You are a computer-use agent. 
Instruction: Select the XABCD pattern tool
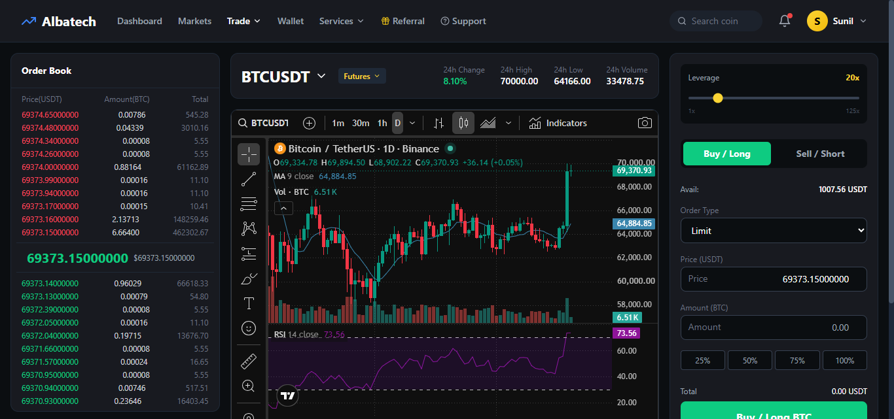pyautogui.click(x=249, y=229)
